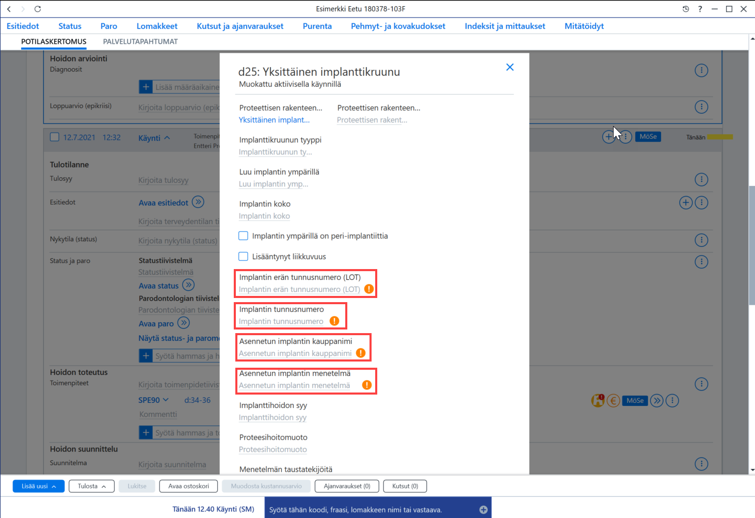
Task: Click the plus icon in the command bar
Action: (x=484, y=510)
